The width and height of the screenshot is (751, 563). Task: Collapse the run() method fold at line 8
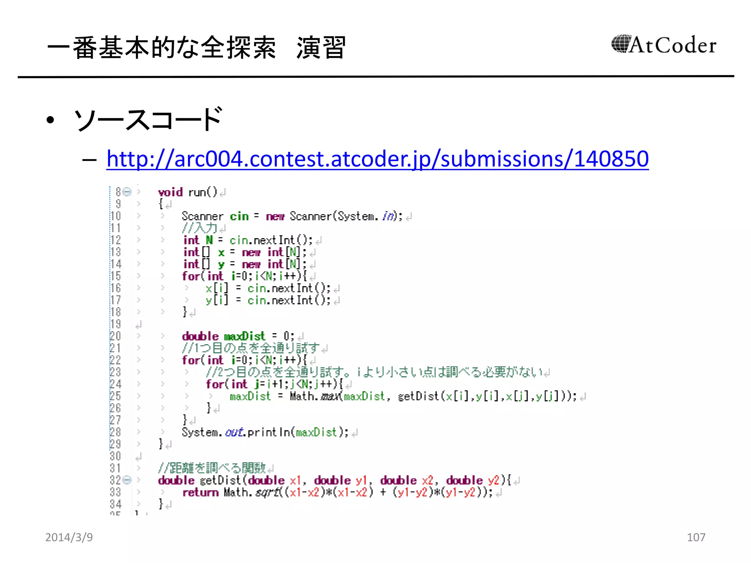point(127,192)
